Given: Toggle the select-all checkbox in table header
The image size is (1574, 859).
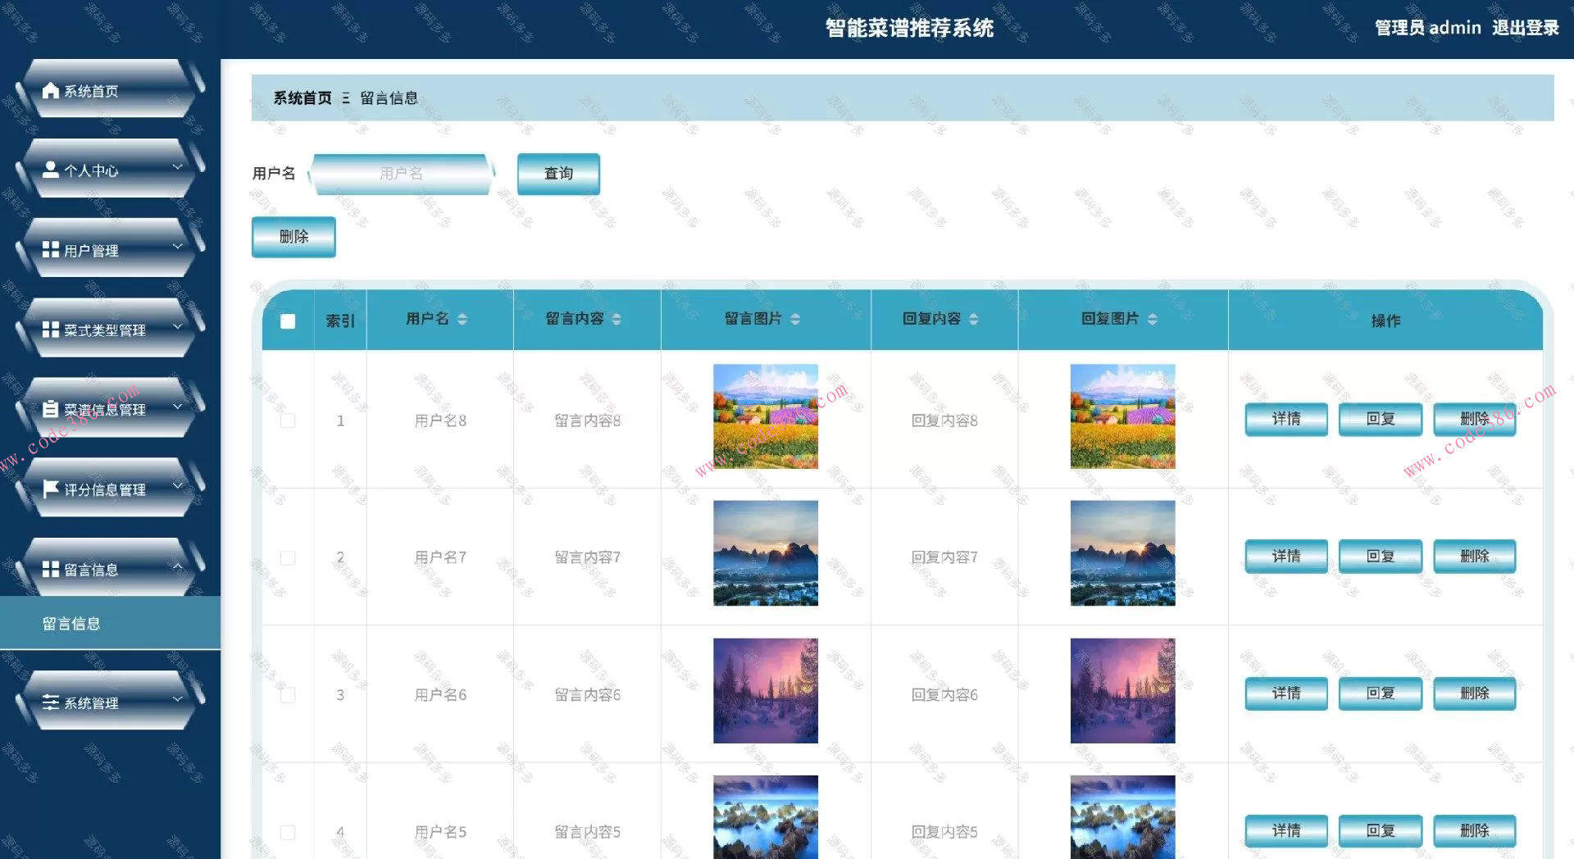Looking at the screenshot, I should 287,321.
